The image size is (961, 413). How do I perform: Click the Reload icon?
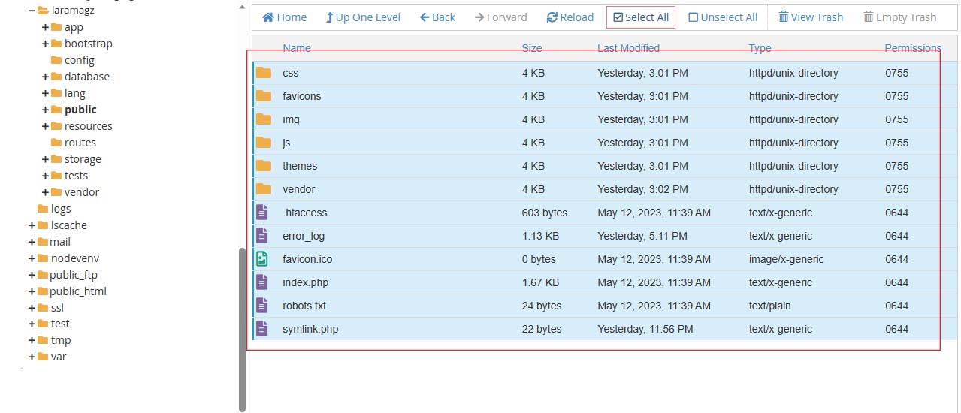552,17
